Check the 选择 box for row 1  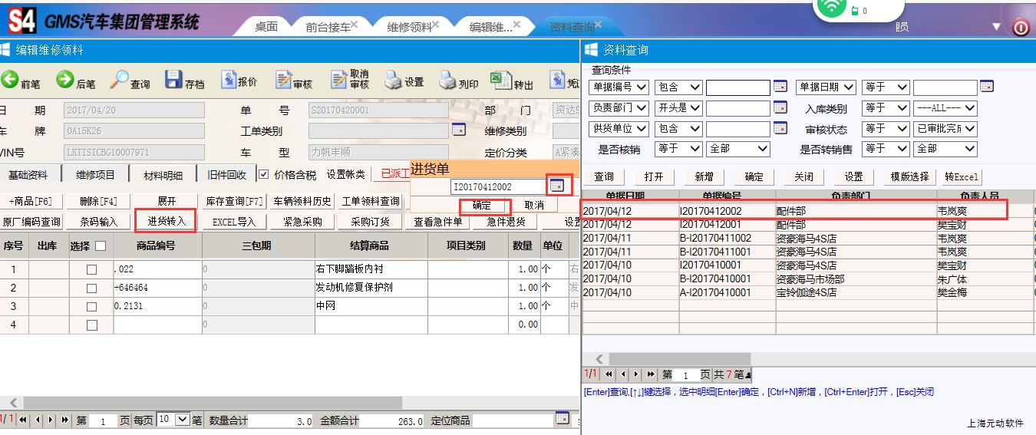click(92, 269)
